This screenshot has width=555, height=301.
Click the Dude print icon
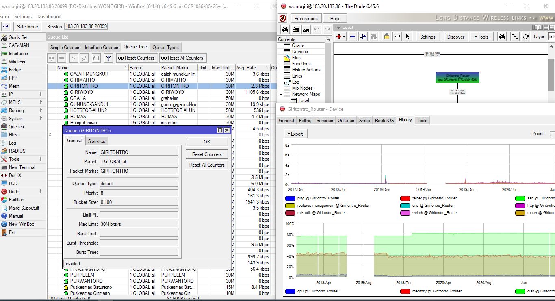point(296,30)
